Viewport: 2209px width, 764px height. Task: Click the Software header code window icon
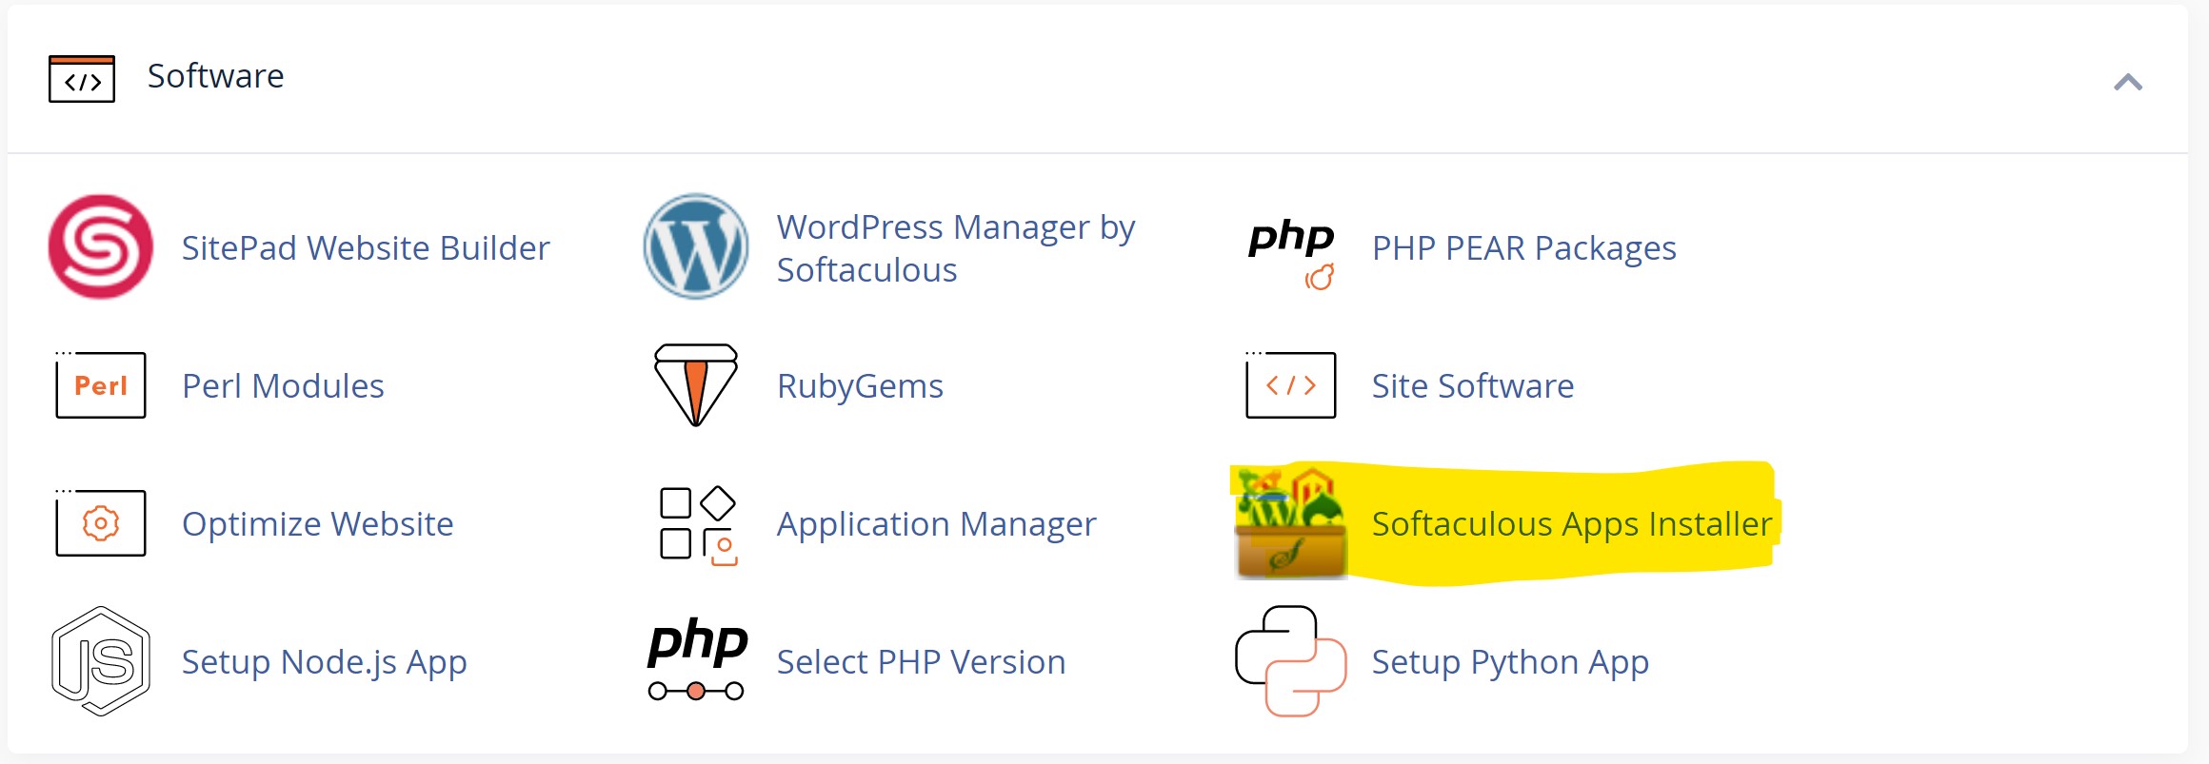tap(82, 79)
